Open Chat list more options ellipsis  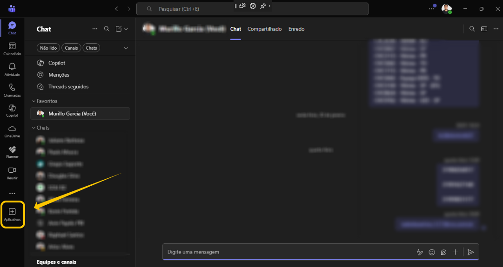pos(94,29)
